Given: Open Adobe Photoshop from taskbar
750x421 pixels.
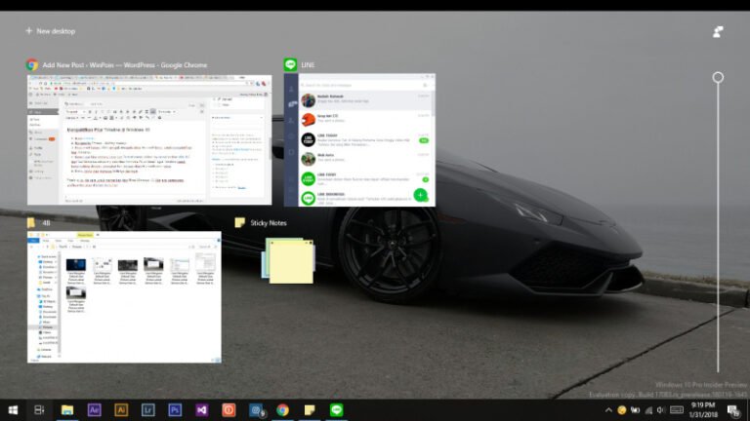Looking at the screenshot, I should click(x=175, y=410).
